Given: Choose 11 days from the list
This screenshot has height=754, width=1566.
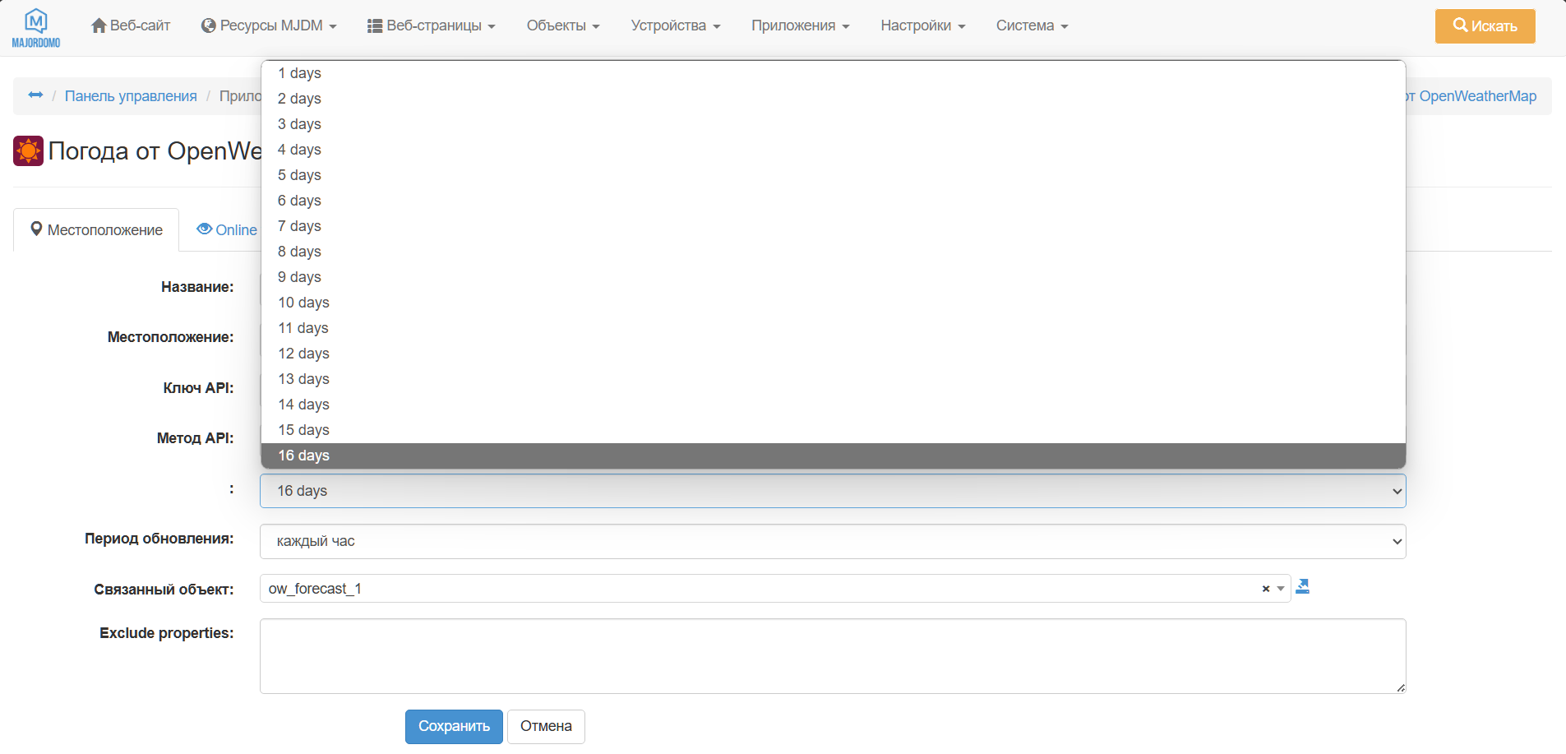Looking at the screenshot, I should pyautogui.click(x=833, y=328).
